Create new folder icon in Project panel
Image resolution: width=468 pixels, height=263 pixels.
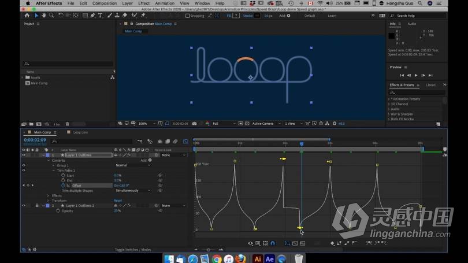(31, 124)
